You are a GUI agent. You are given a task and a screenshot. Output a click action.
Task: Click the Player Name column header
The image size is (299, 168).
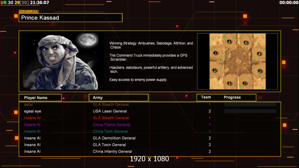pyautogui.click(x=40, y=98)
